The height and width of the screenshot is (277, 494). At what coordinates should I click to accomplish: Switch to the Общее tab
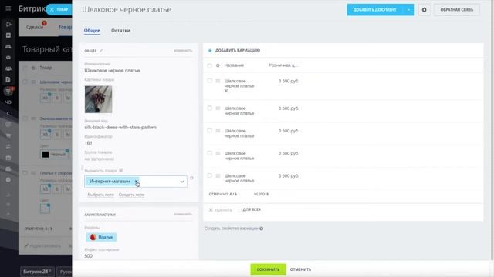(92, 31)
